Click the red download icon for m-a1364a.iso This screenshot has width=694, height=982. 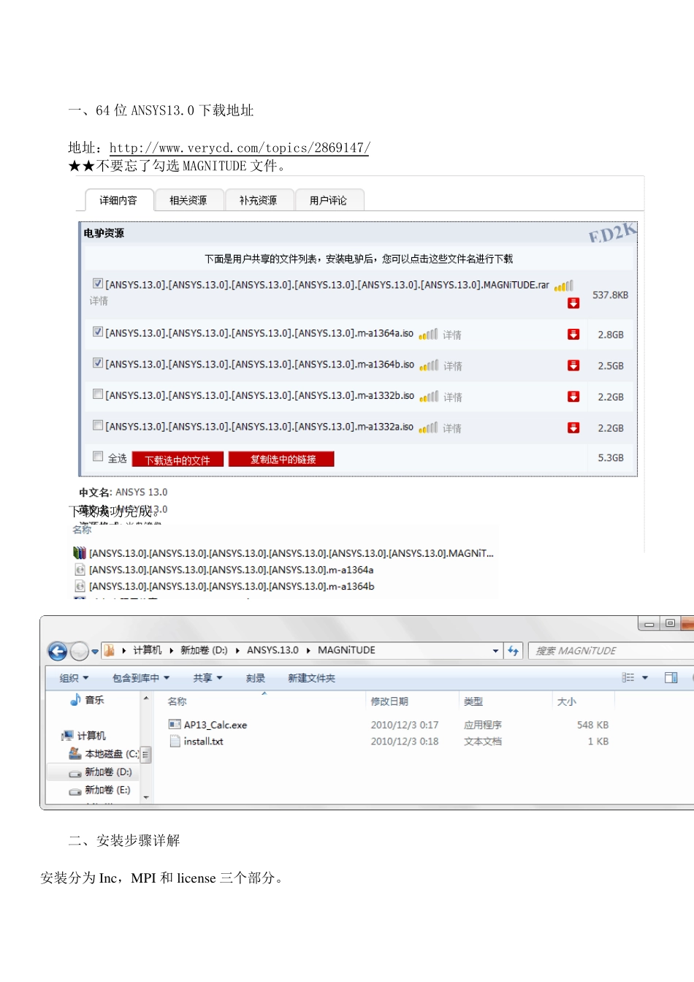(573, 334)
